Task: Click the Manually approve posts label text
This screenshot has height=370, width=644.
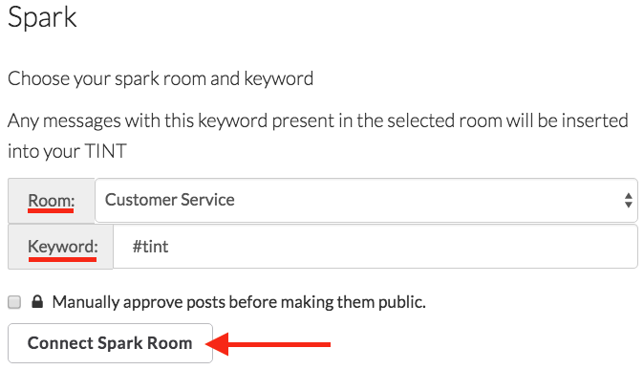Action: click(x=239, y=302)
